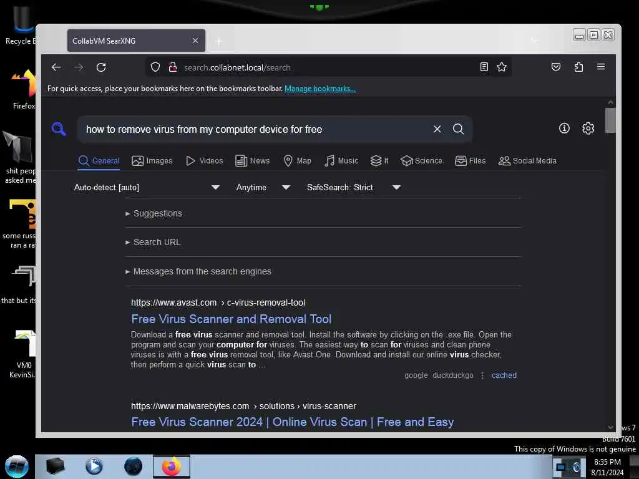The image size is (639, 479).
Task: Open the search info (i) icon
Action: [x=564, y=128]
